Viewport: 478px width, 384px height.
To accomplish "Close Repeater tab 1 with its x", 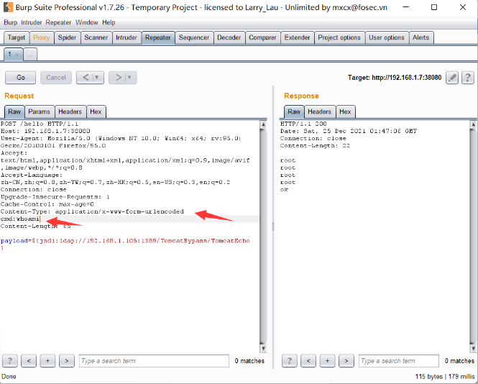I will tap(17, 55).
